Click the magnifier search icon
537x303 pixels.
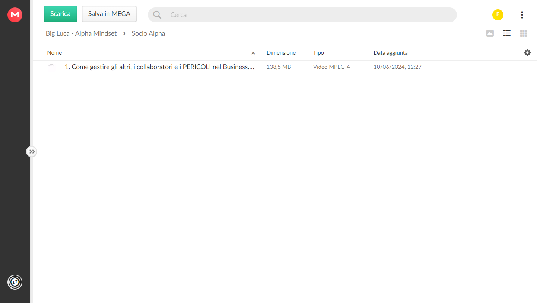tap(157, 15)
